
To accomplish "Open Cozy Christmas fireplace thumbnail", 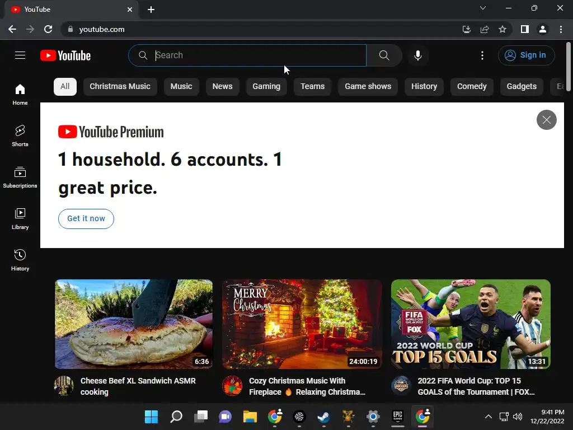I will (302, 324).
